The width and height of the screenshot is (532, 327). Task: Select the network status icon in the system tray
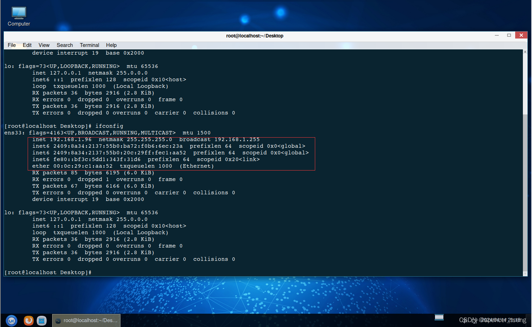[x=474, y=320]
